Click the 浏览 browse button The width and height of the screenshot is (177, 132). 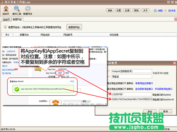(x=86, y=101)
